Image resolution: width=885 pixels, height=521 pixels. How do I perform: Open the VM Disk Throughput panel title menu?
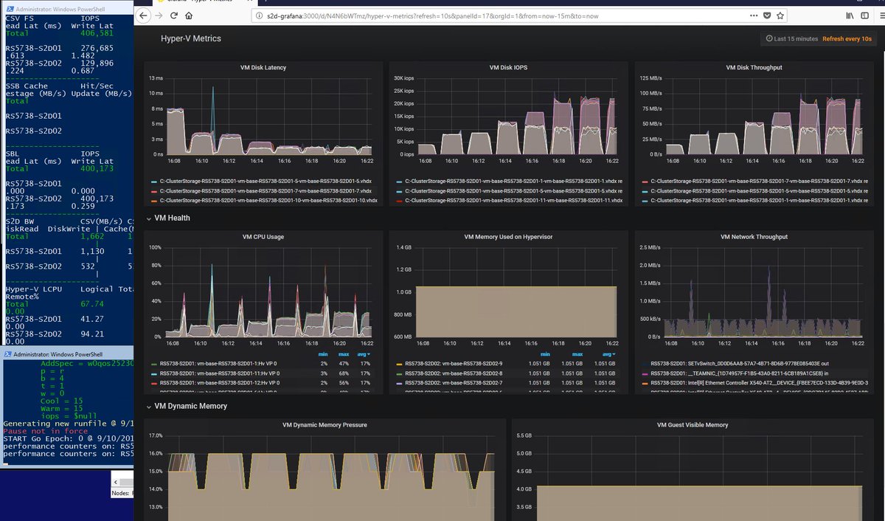tap(754, 68)
